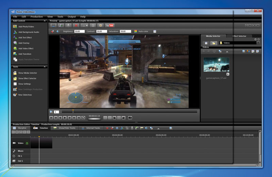Click the audio speaker icon beside Brightness
The height and width of the screenshot is (177, 272).
coord(58,31)
